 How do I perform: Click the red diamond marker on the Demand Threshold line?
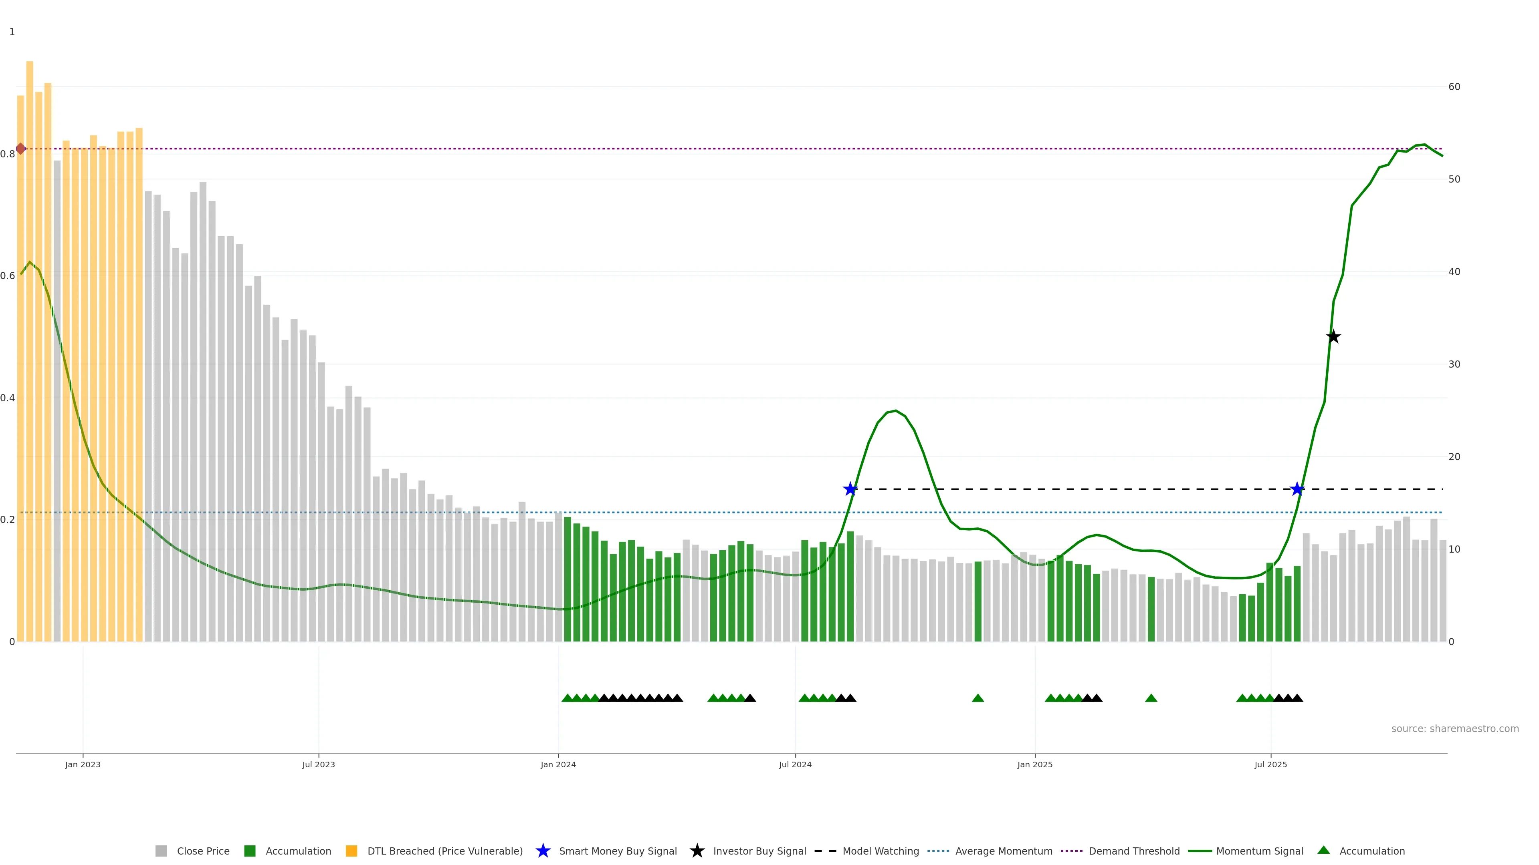click(x=21, y=149)
